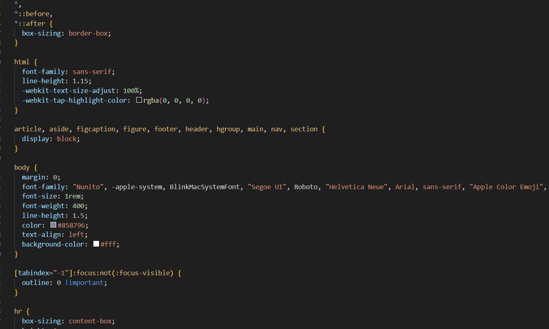The width and height of the screenshot is (549, 329).
Task: Click the "1rem" value
Action: pos(73,196)
